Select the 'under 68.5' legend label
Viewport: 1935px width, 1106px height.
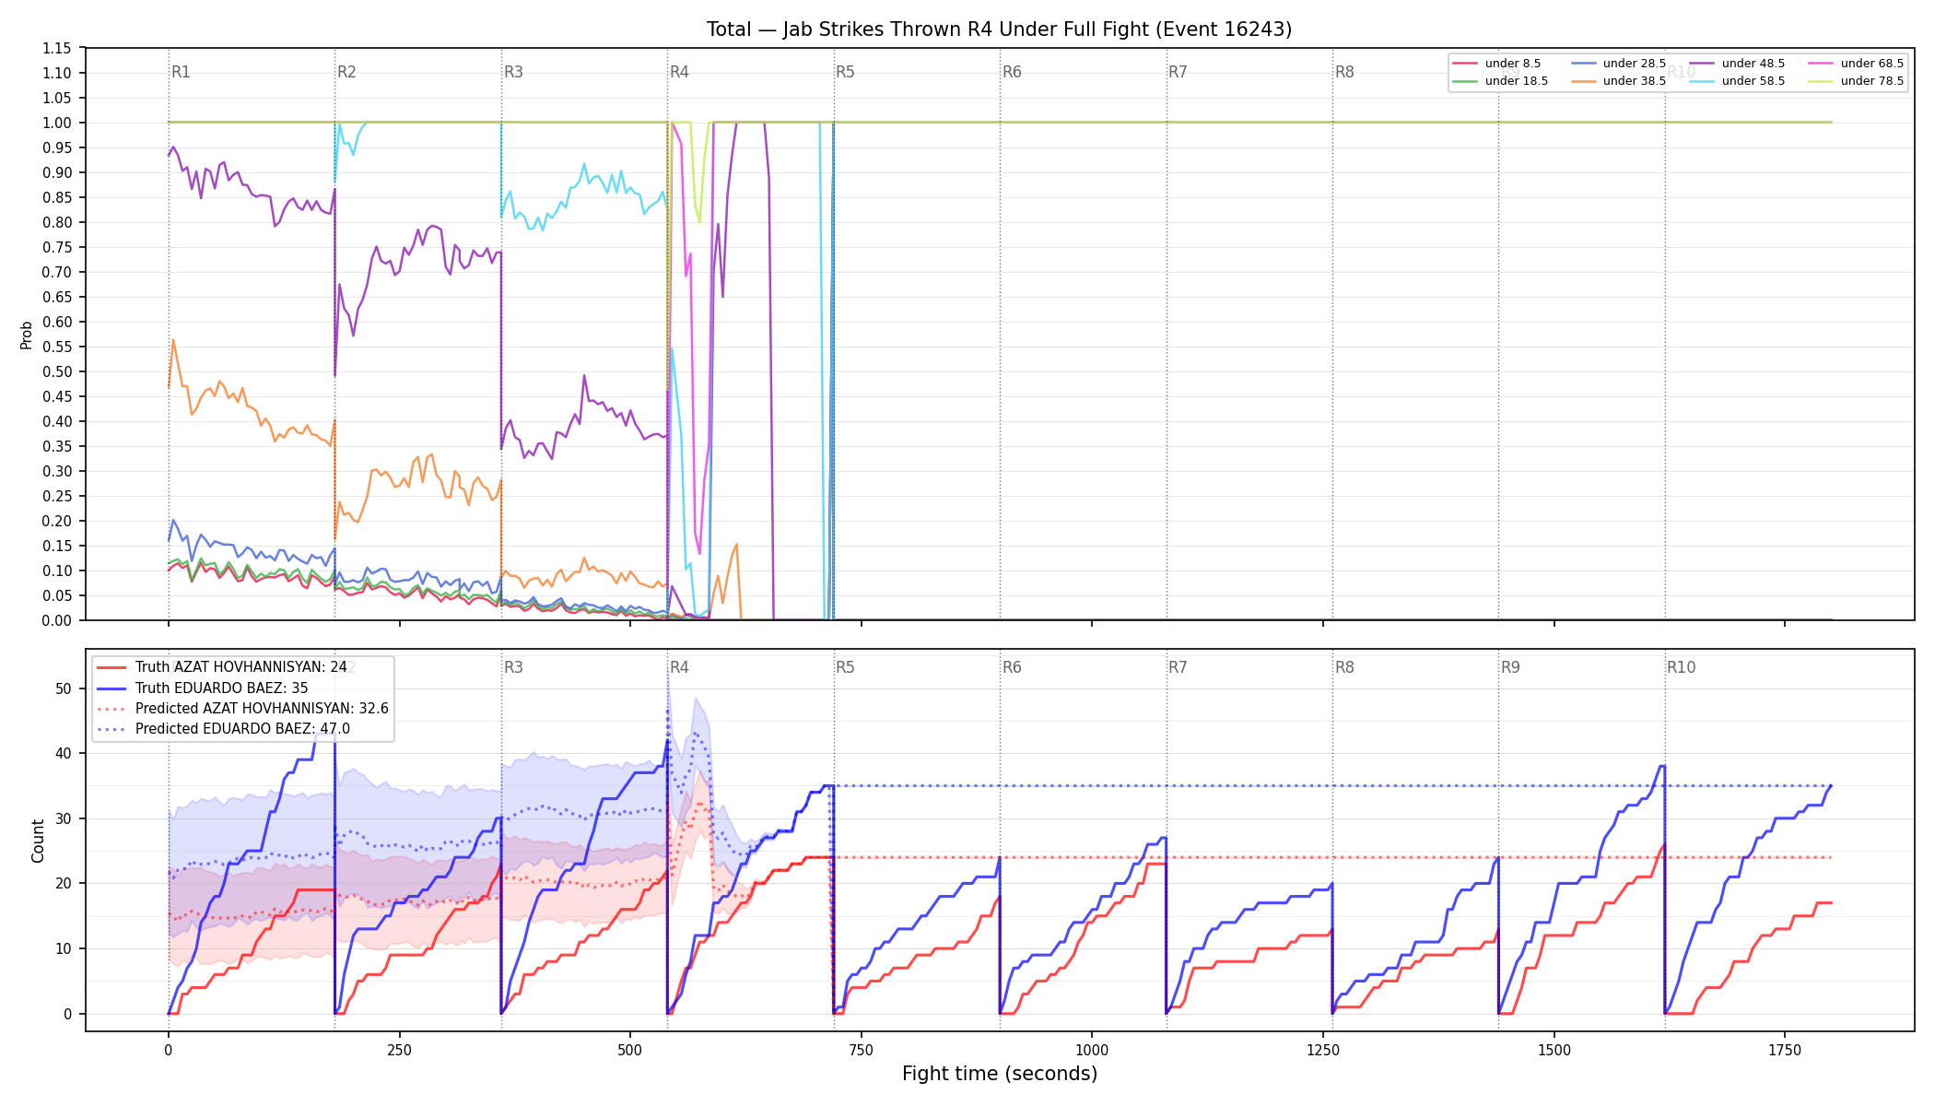1872,64
